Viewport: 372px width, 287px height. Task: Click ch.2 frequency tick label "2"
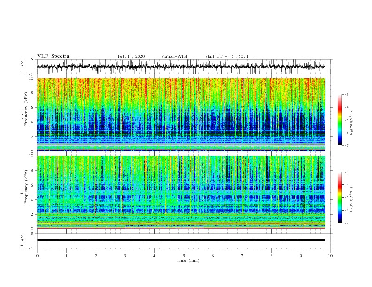tap(33, 214)
